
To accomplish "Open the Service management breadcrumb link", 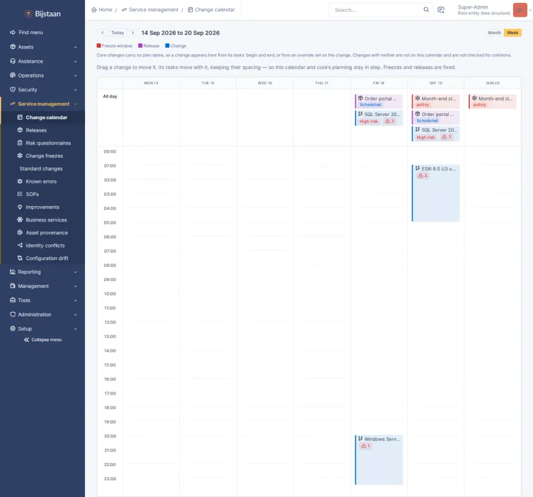I will (150, 10).
